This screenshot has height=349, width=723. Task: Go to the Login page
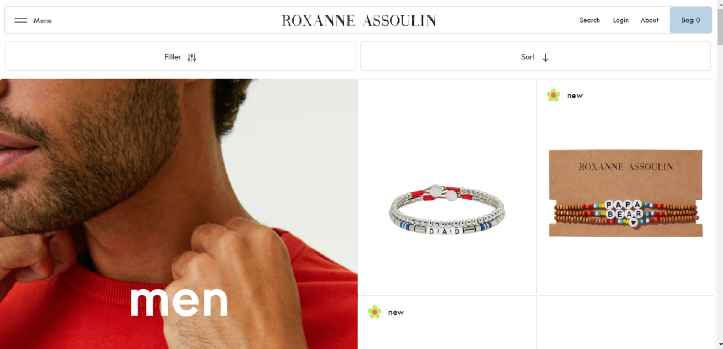point(621,20)
